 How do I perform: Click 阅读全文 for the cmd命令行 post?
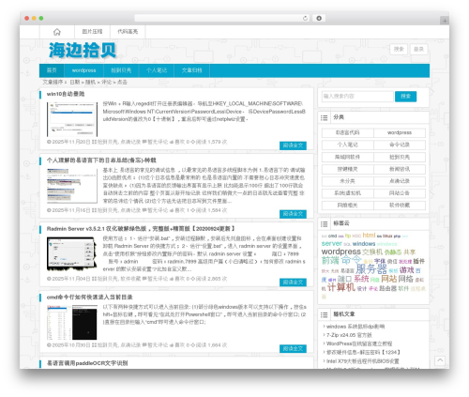tap(293, 349)
